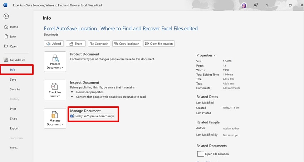Screen dimensions: 304x162
Task: Click the user account avatar in title bar
Action: point(244,5)
